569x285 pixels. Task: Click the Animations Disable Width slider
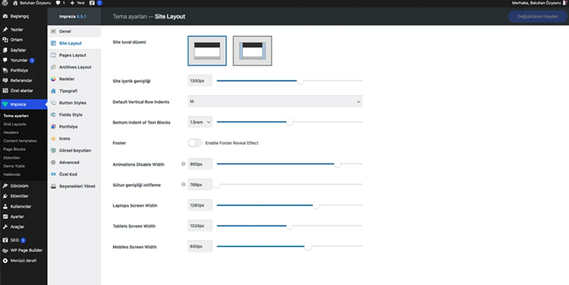289,164
